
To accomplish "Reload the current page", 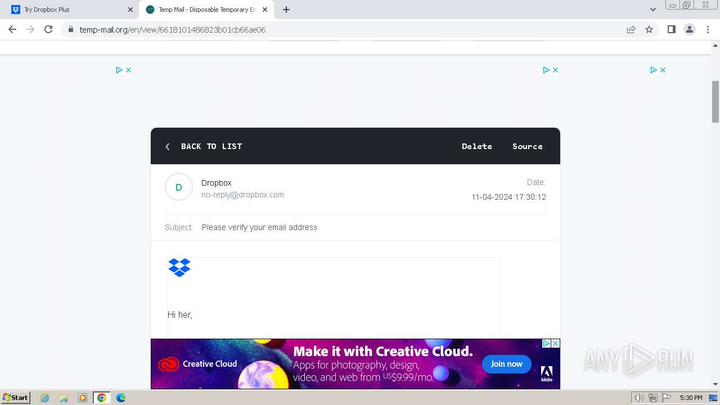I will (48, 29).
